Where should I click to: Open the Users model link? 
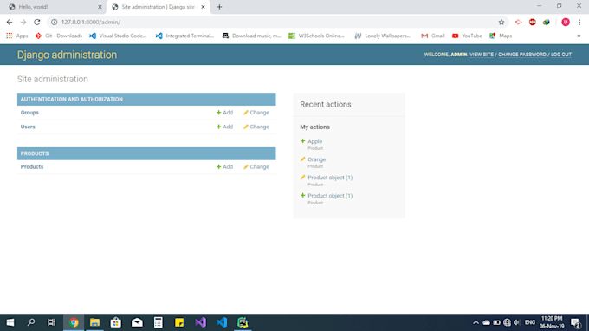point(28,127)
